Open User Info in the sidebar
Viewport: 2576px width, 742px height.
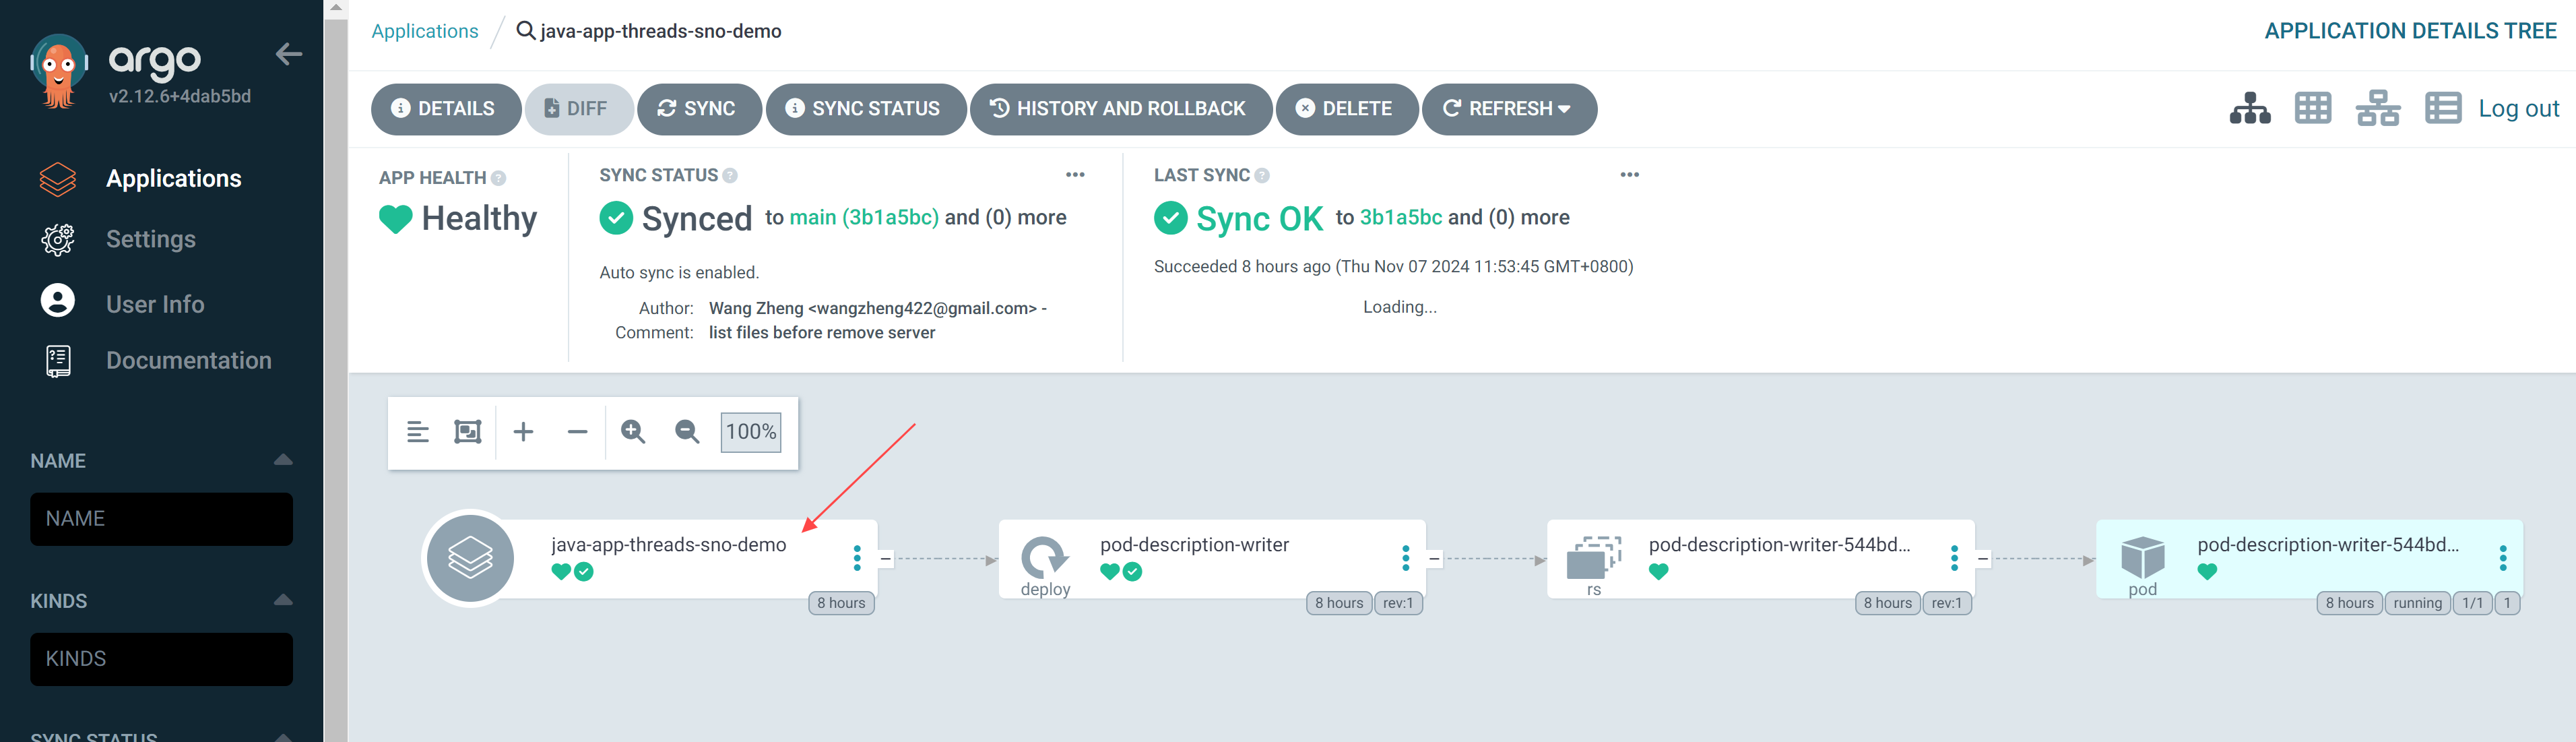[155, 304]
